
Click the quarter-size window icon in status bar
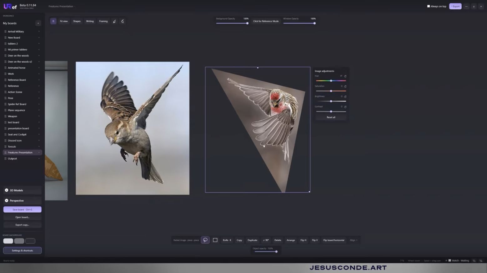pos(481,261)
